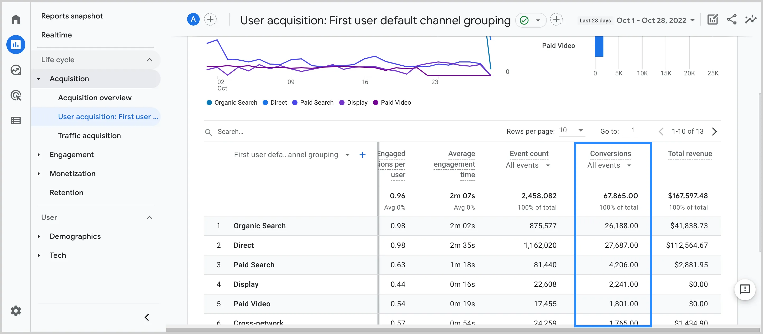763x334 pixels.
Task: Open the Home icon in left rail
Action: tap(16, 20)
